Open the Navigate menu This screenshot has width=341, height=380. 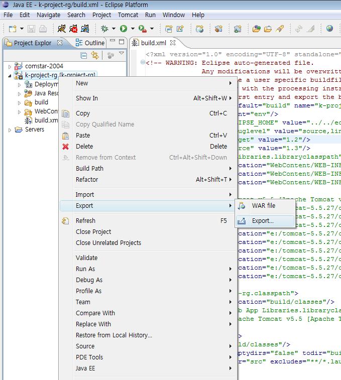tap(49, 15)
